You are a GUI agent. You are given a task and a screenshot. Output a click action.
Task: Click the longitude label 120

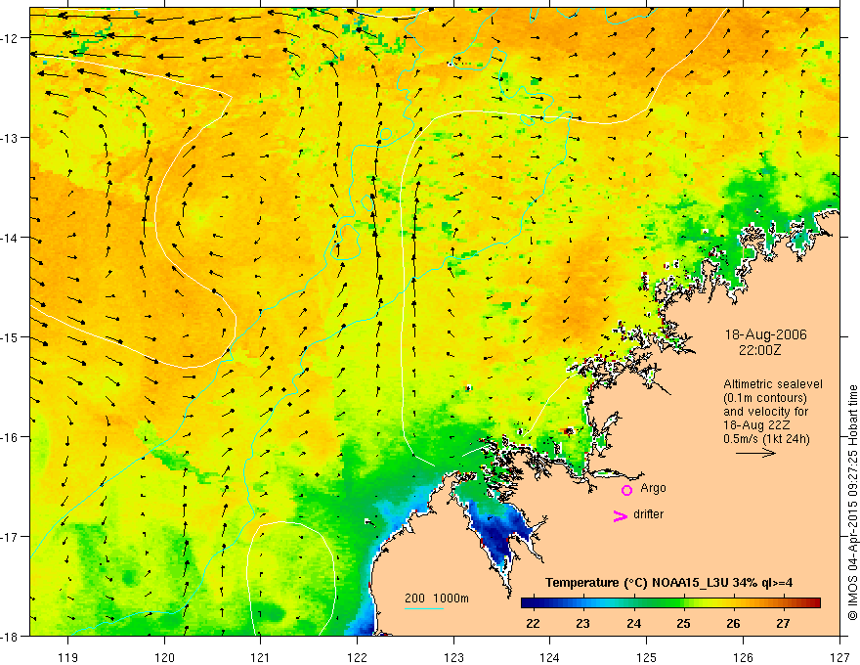164,657
